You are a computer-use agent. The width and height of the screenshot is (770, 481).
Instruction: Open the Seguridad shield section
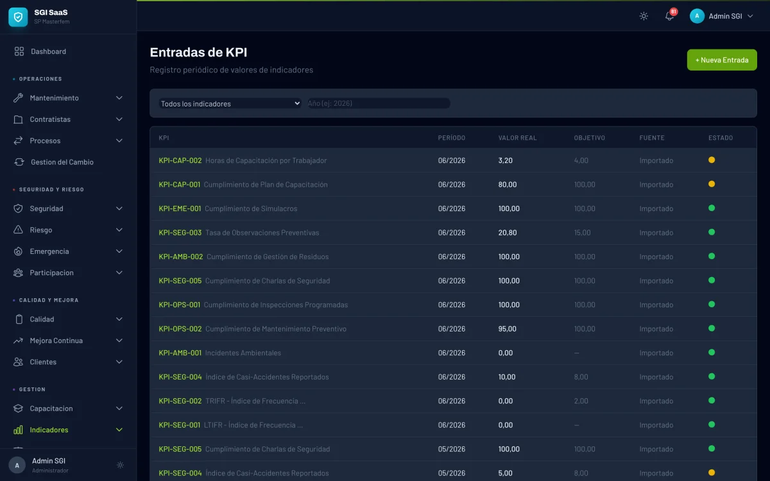[x=19, y=208]
